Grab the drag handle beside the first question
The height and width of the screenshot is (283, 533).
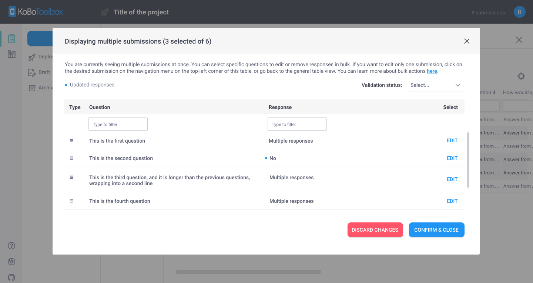tap(71, 140)
